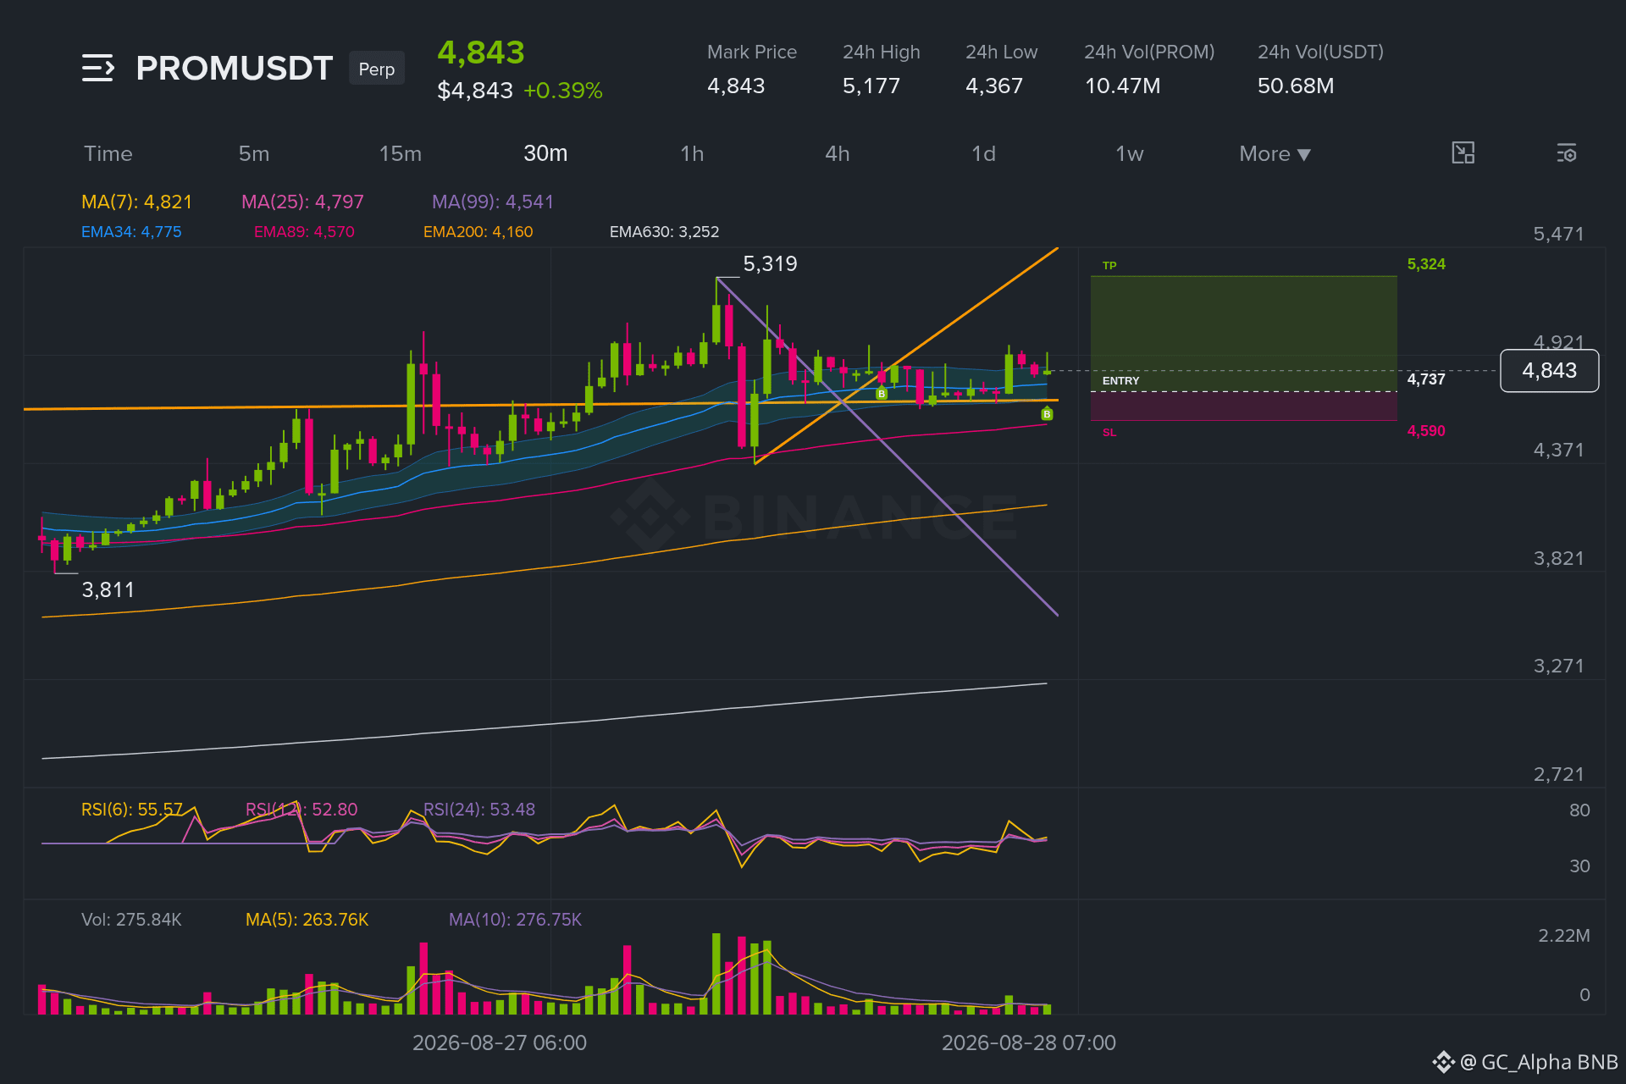The height and width of the screenshot is (1084, 1626).
Task: Click the ENTRY level value 4,737
Action: click(x=1426, y=379)
